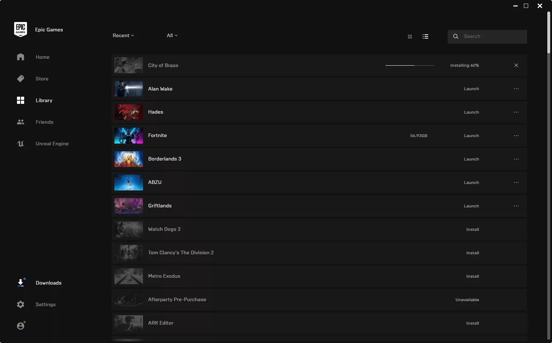Install Watch Dogs 2
The height and width of the screenshot is (343, 552).
473,229
